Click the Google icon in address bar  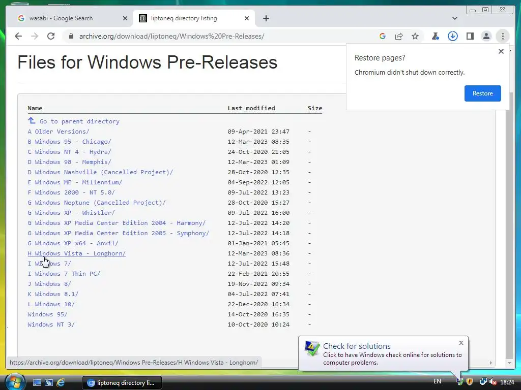tap(383, 36)
